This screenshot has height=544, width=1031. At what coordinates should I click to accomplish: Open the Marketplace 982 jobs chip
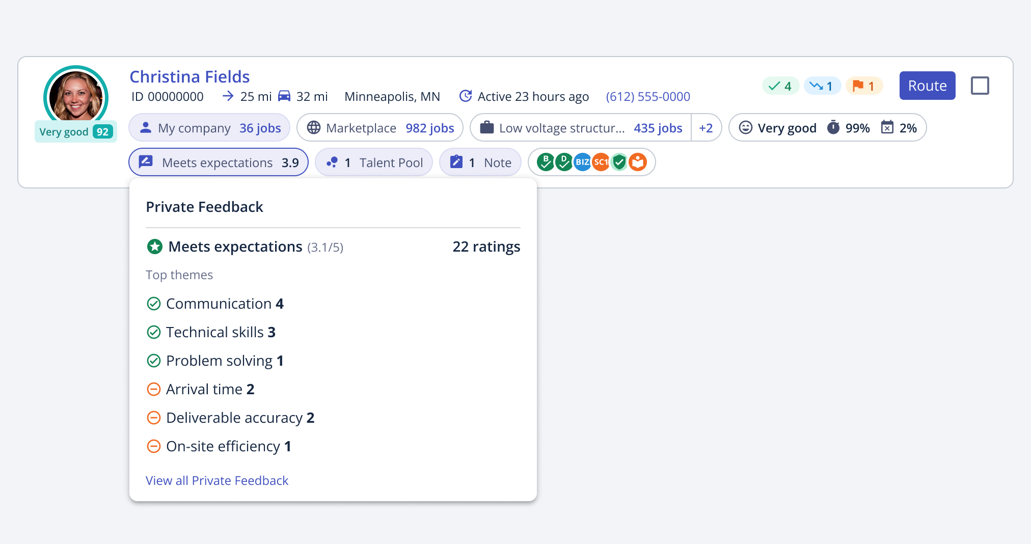pos(380,128)
